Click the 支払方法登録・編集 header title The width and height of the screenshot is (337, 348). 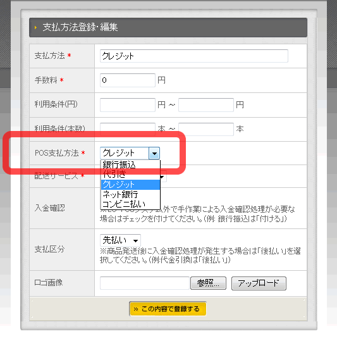pyautogui.click(x=80, y=27)
